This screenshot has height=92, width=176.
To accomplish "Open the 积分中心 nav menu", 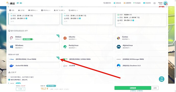I will pyautogui.click(x=46, y=10).
